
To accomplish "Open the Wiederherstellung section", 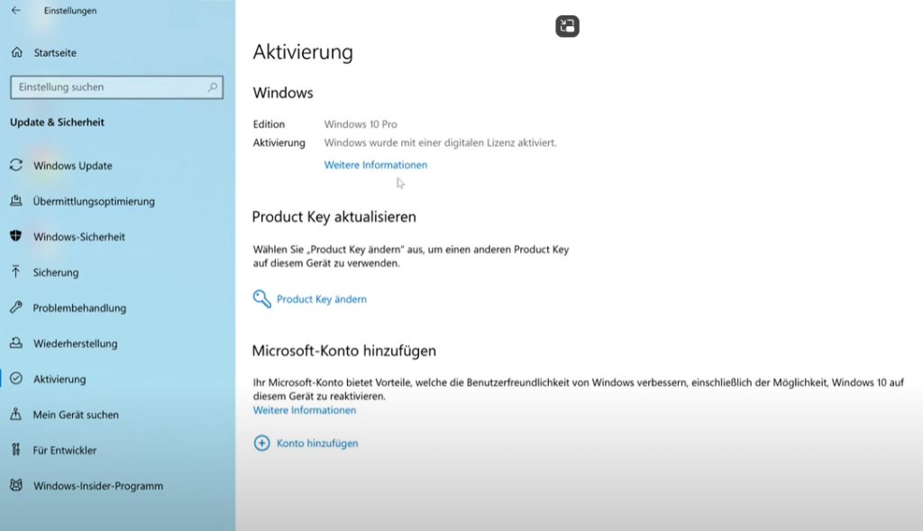I will [x=75, y=343].
